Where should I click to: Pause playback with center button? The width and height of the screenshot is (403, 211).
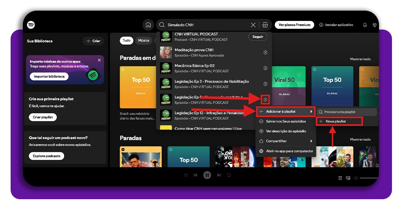[207, 175]
